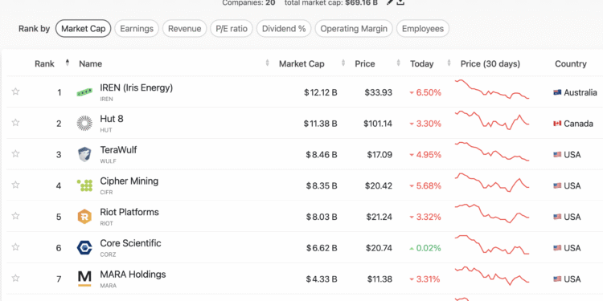Rank by P/E ratio
Image resolution: width=603 pixels, height=301 pixels.
point(232,29)
